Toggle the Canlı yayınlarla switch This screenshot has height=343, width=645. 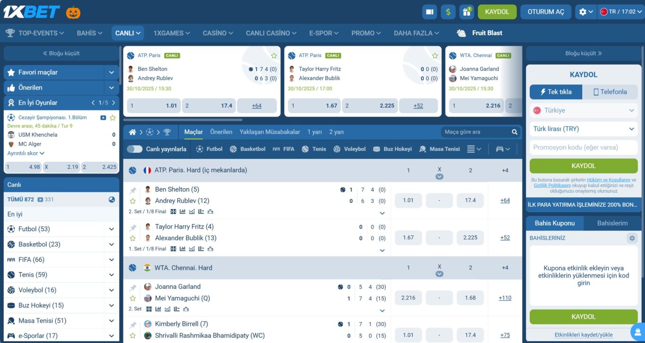point(135,149)
